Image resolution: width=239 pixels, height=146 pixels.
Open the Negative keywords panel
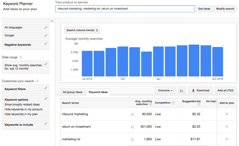[x=26, y=45]
